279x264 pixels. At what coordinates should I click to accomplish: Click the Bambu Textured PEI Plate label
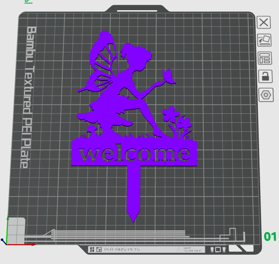pyautogui.click(x=28, y=97)
